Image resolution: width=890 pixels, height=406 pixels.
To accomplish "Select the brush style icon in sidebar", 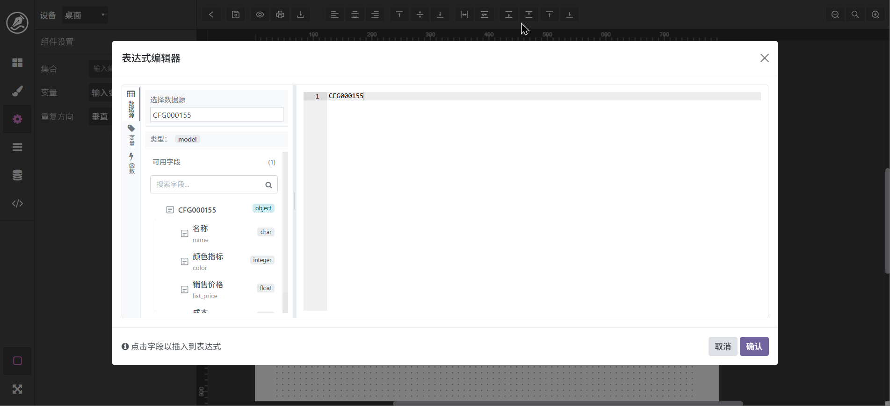I will pos(17,91).
